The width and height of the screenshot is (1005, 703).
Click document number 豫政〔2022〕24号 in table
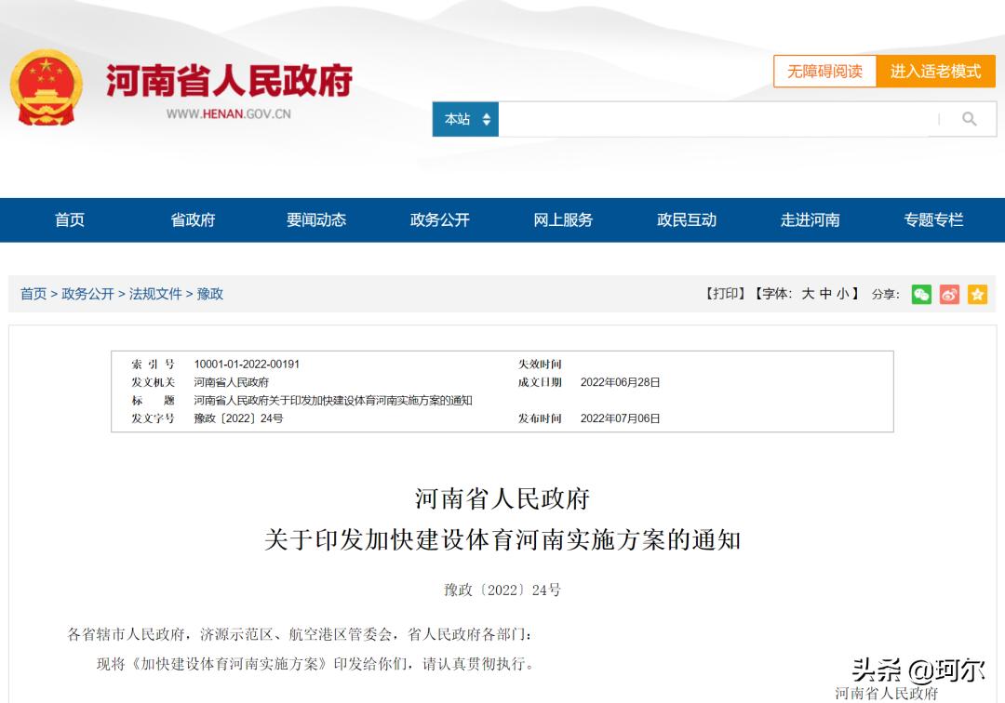point(238,418)
